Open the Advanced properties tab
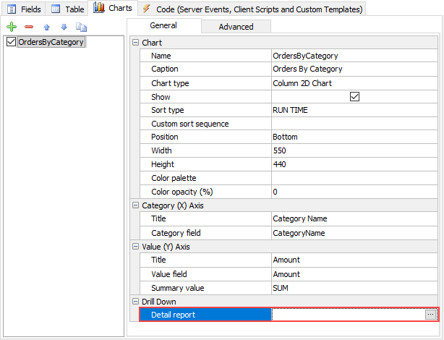Screen dimensions: 444x340 [x=236, y=27]
